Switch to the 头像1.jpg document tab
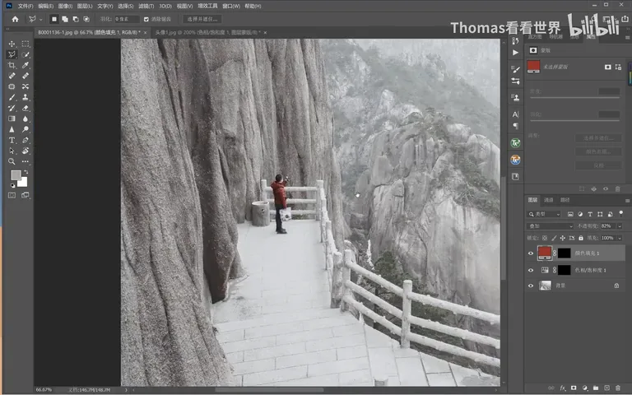 point(208,32)
